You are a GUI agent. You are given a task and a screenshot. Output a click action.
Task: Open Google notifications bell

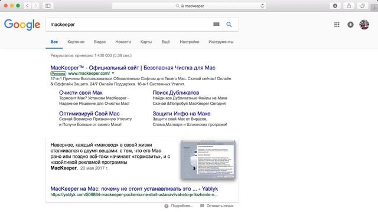[350, 25]
